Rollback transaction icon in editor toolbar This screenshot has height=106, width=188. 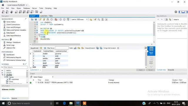click(64, 19)
